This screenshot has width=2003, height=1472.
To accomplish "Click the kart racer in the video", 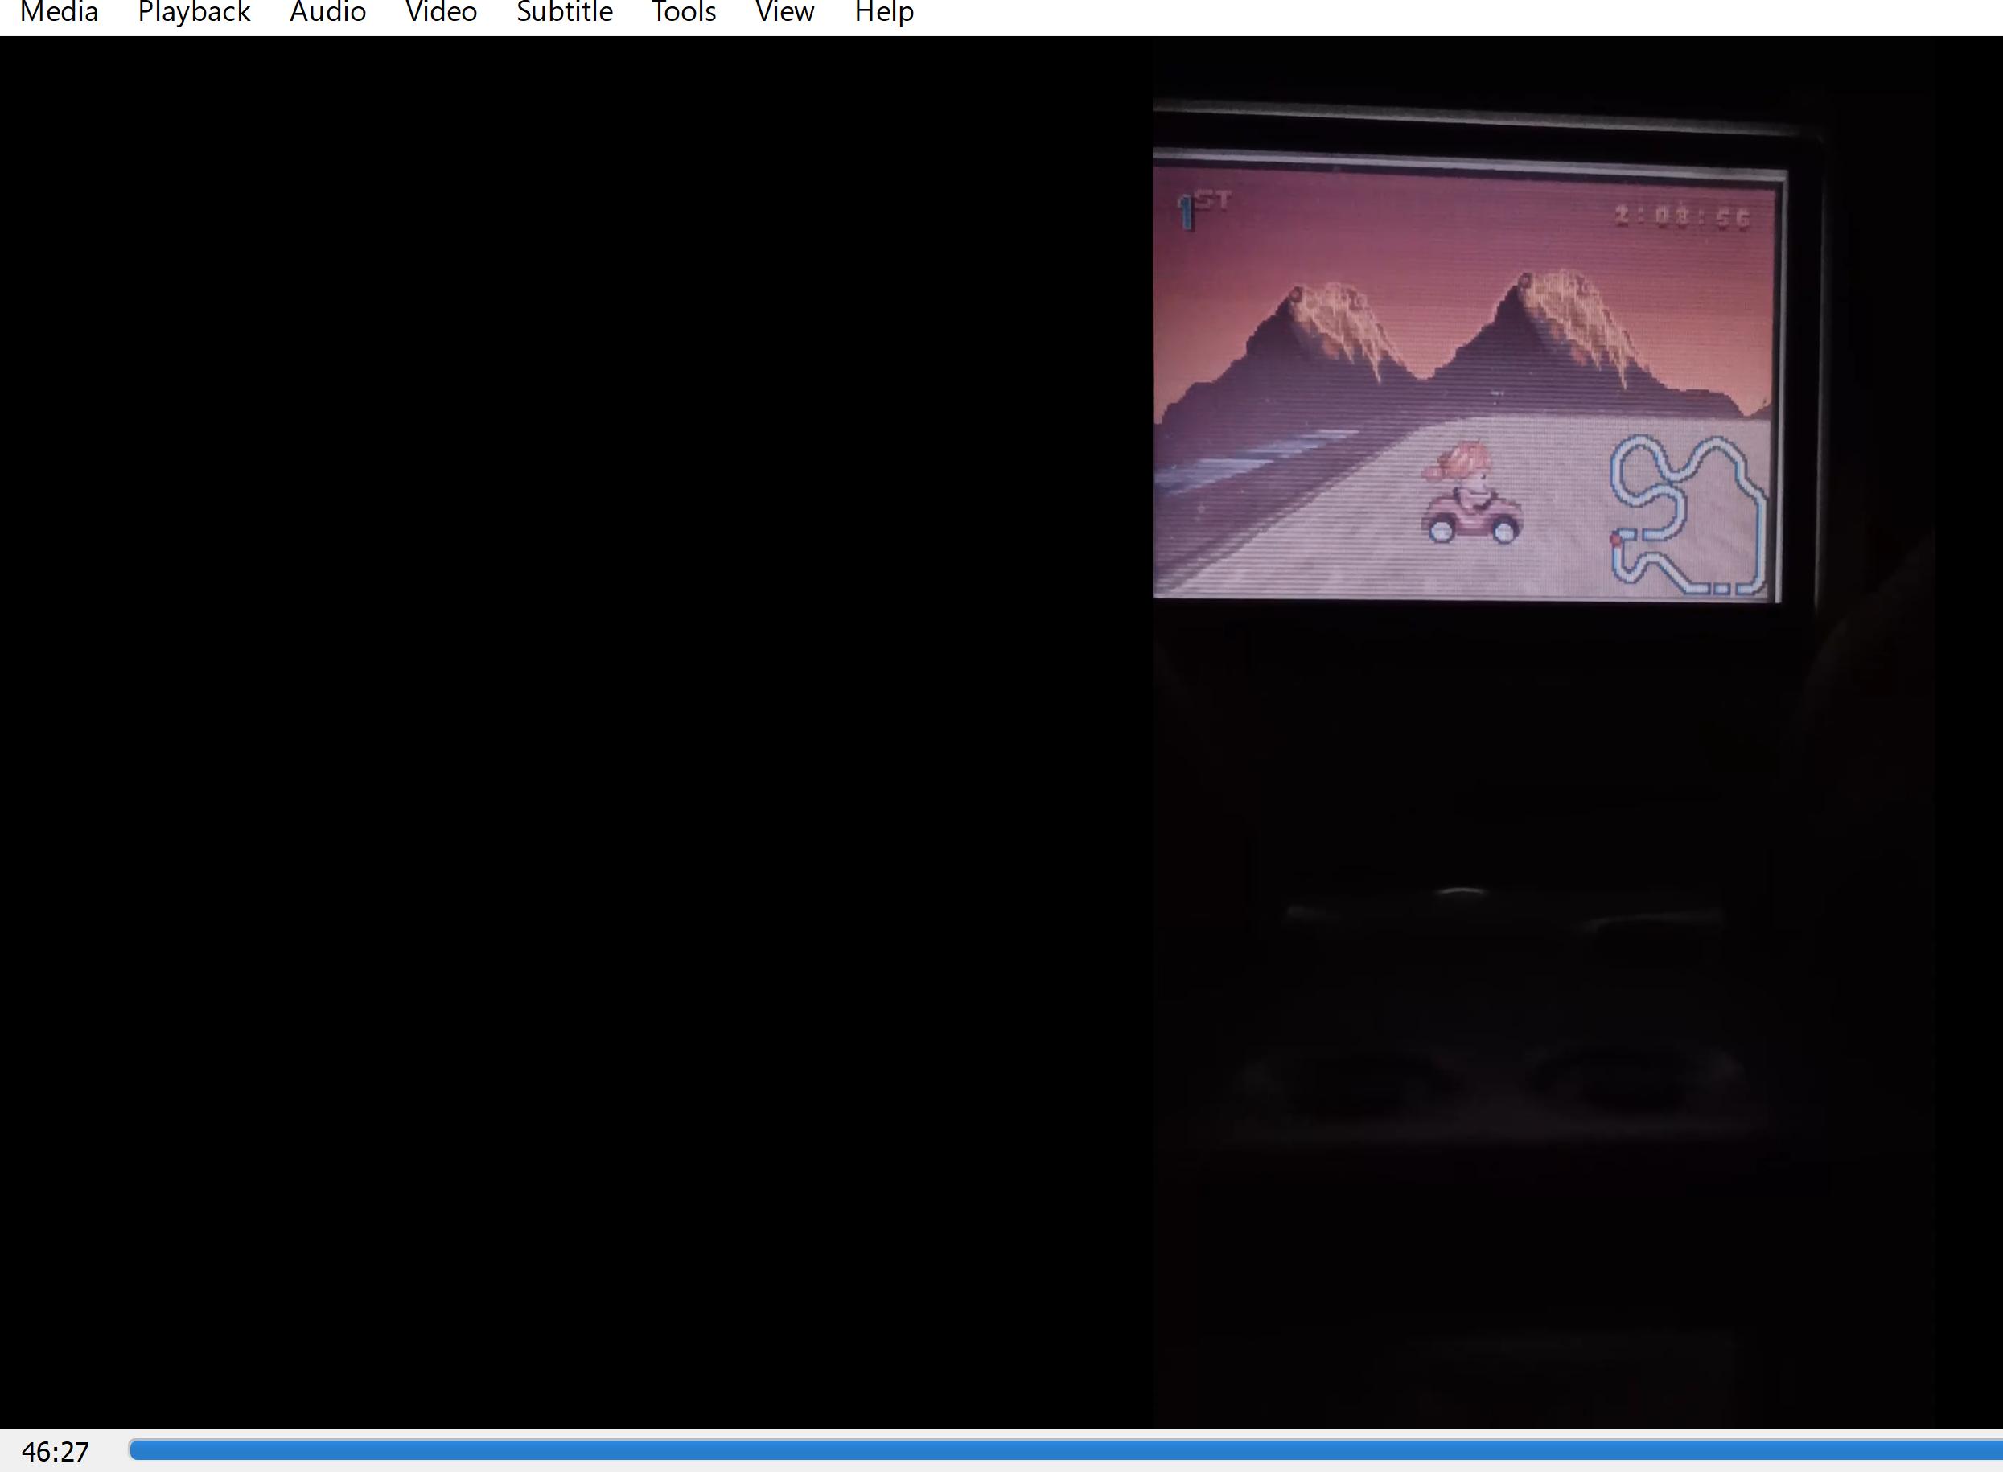I will [1471, 493].
